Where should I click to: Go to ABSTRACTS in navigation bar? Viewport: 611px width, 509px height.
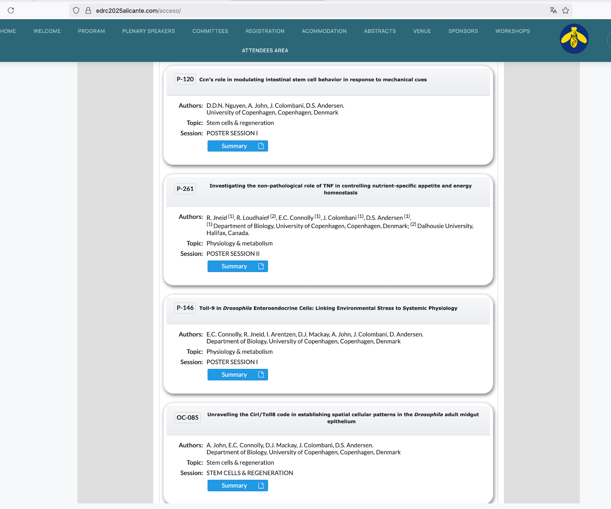tap(380, 31)
